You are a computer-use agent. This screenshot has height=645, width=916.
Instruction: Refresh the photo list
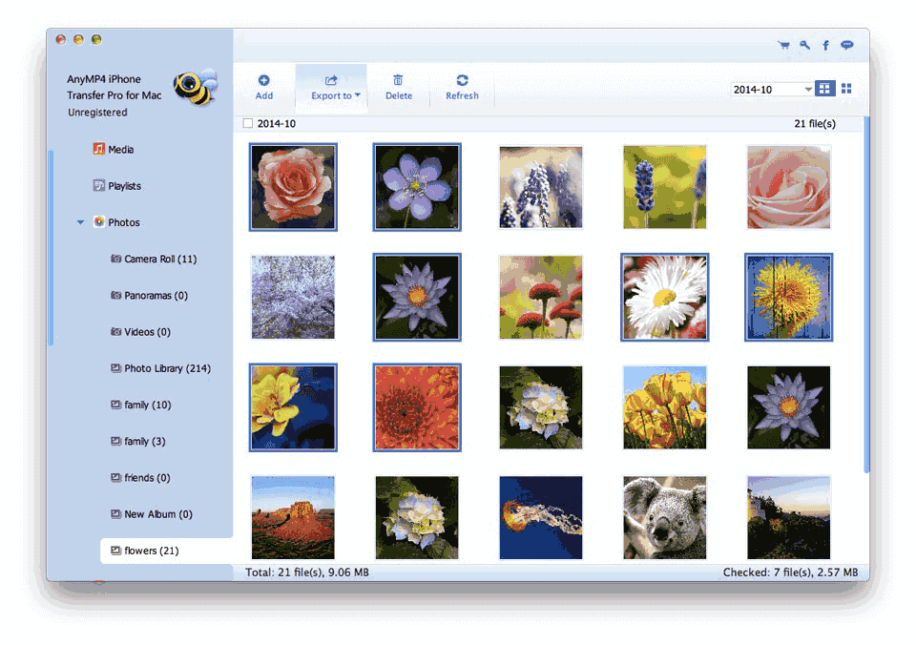tap(462, 87)
